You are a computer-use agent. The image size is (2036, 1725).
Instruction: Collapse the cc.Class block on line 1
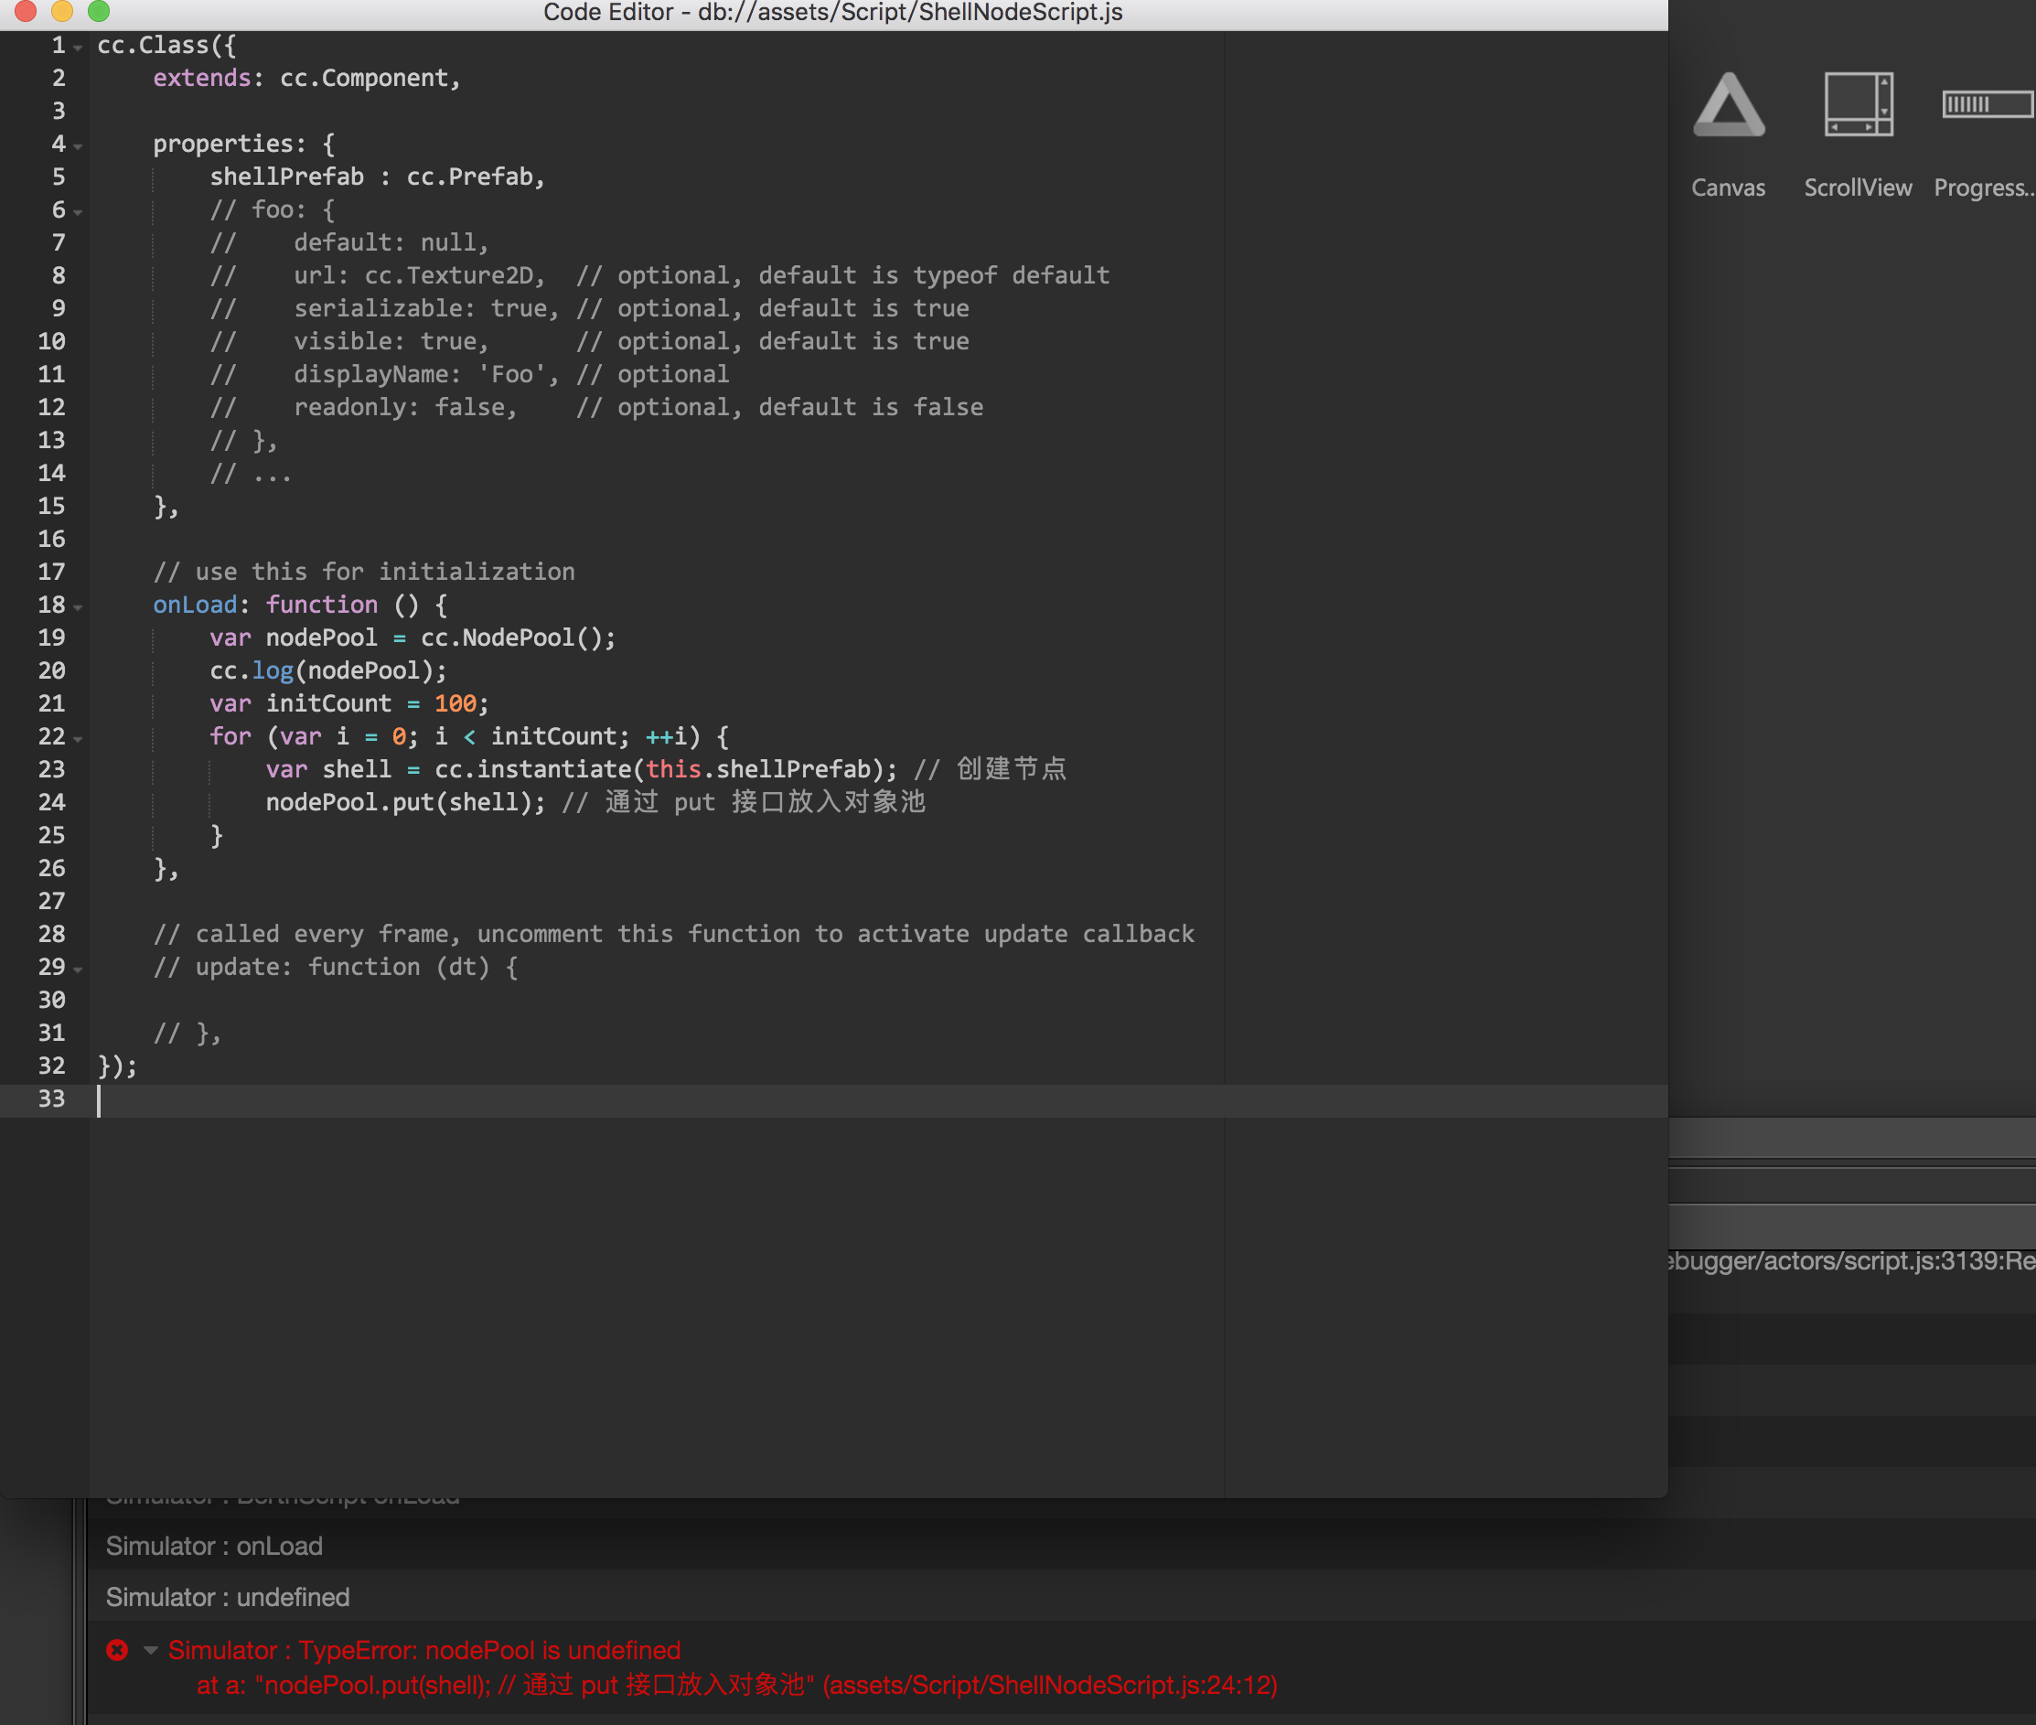pyautogui.click(x=79, y=48)
